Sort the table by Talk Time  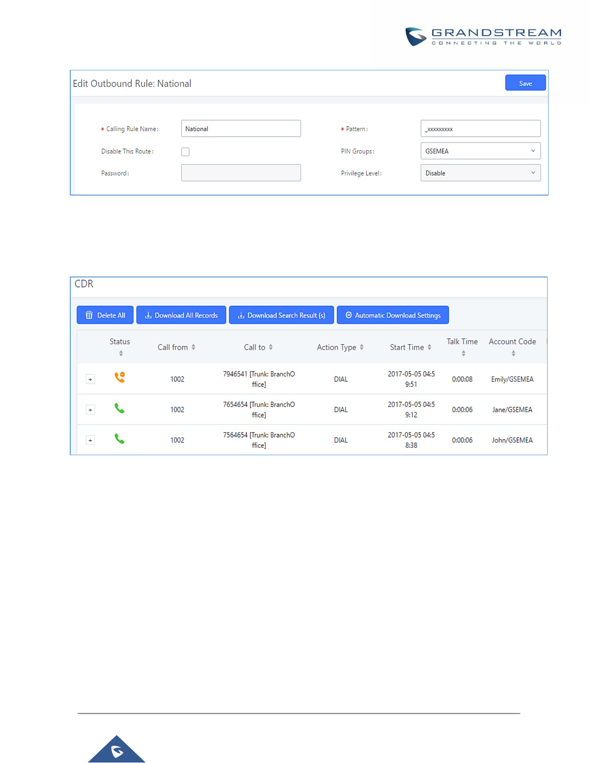tap(463, 354)
